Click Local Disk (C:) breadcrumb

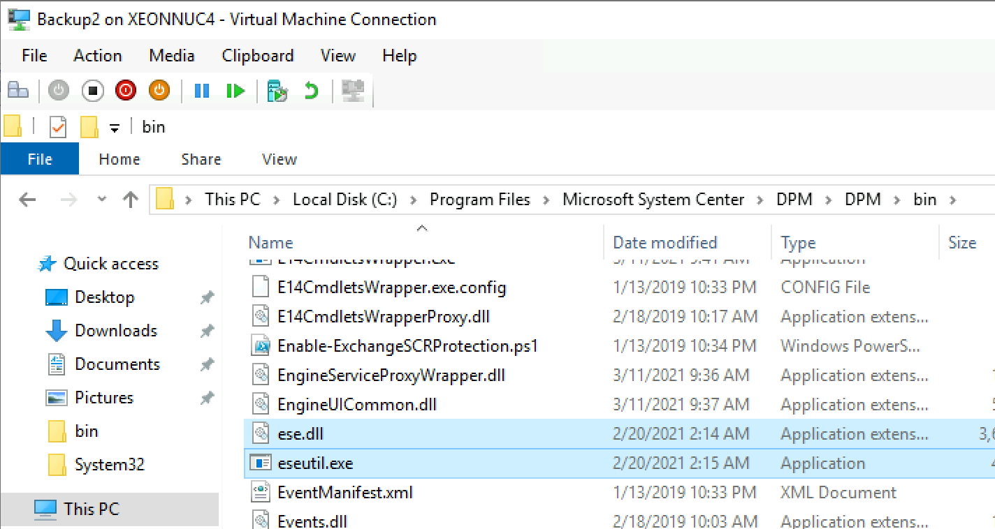(345, 200)
